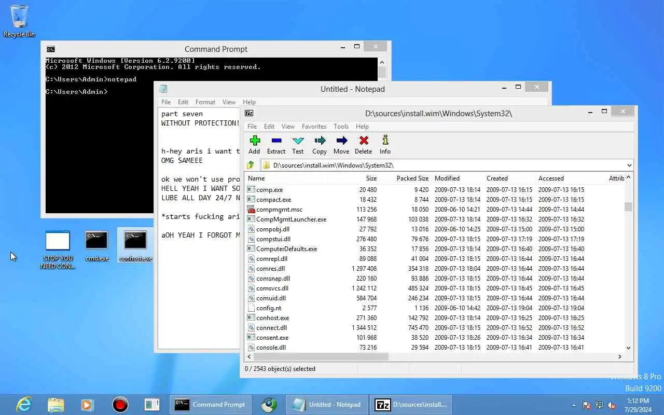Click the Test toolbar icon in 7-Zip
Image resolution: width=664 pixels, height=415 pixels.
[x=298, y=145]
